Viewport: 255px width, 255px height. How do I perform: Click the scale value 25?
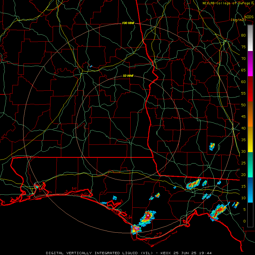pos(243,163)
